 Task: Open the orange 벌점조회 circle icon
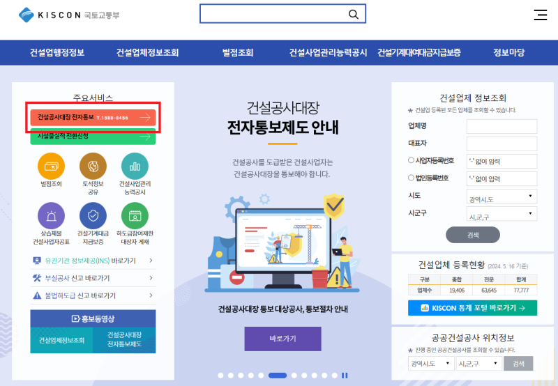tap(51, 166)
